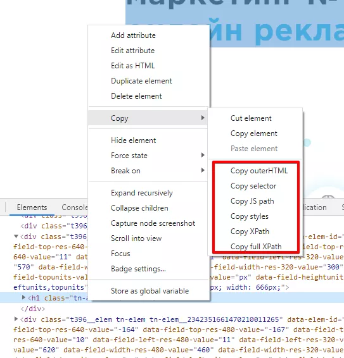Choose Copy element in submenu
This screenshot has height=358, width=344.
tap(255, 133)
